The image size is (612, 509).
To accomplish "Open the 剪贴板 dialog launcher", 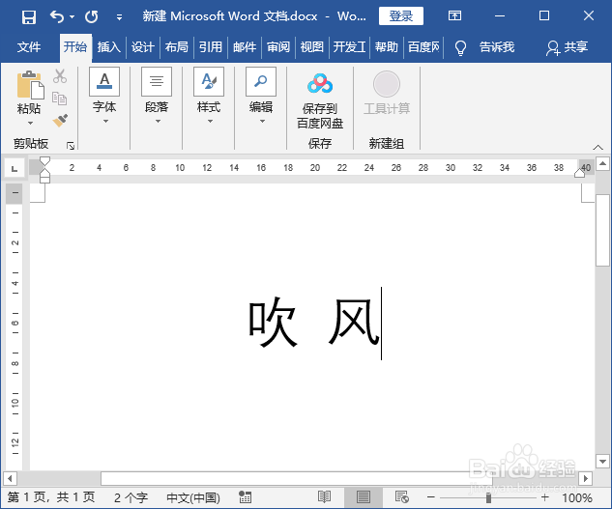I will (71, 146).
